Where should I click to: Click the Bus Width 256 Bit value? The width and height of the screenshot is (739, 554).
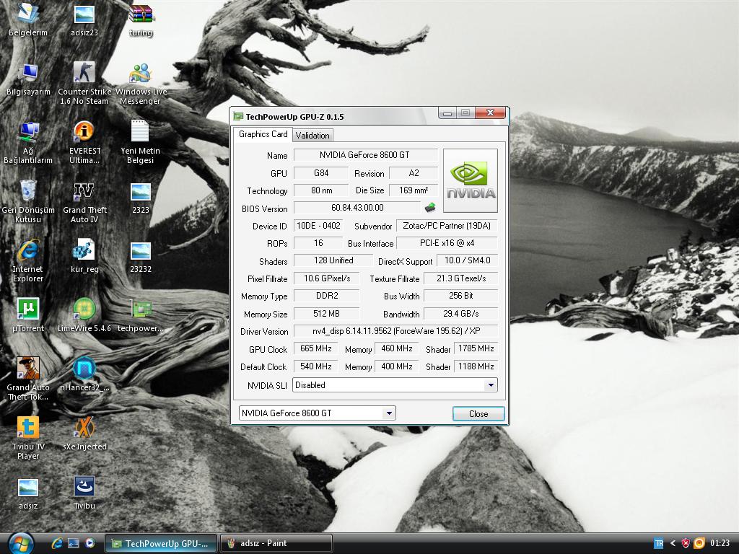click(461, 296)
